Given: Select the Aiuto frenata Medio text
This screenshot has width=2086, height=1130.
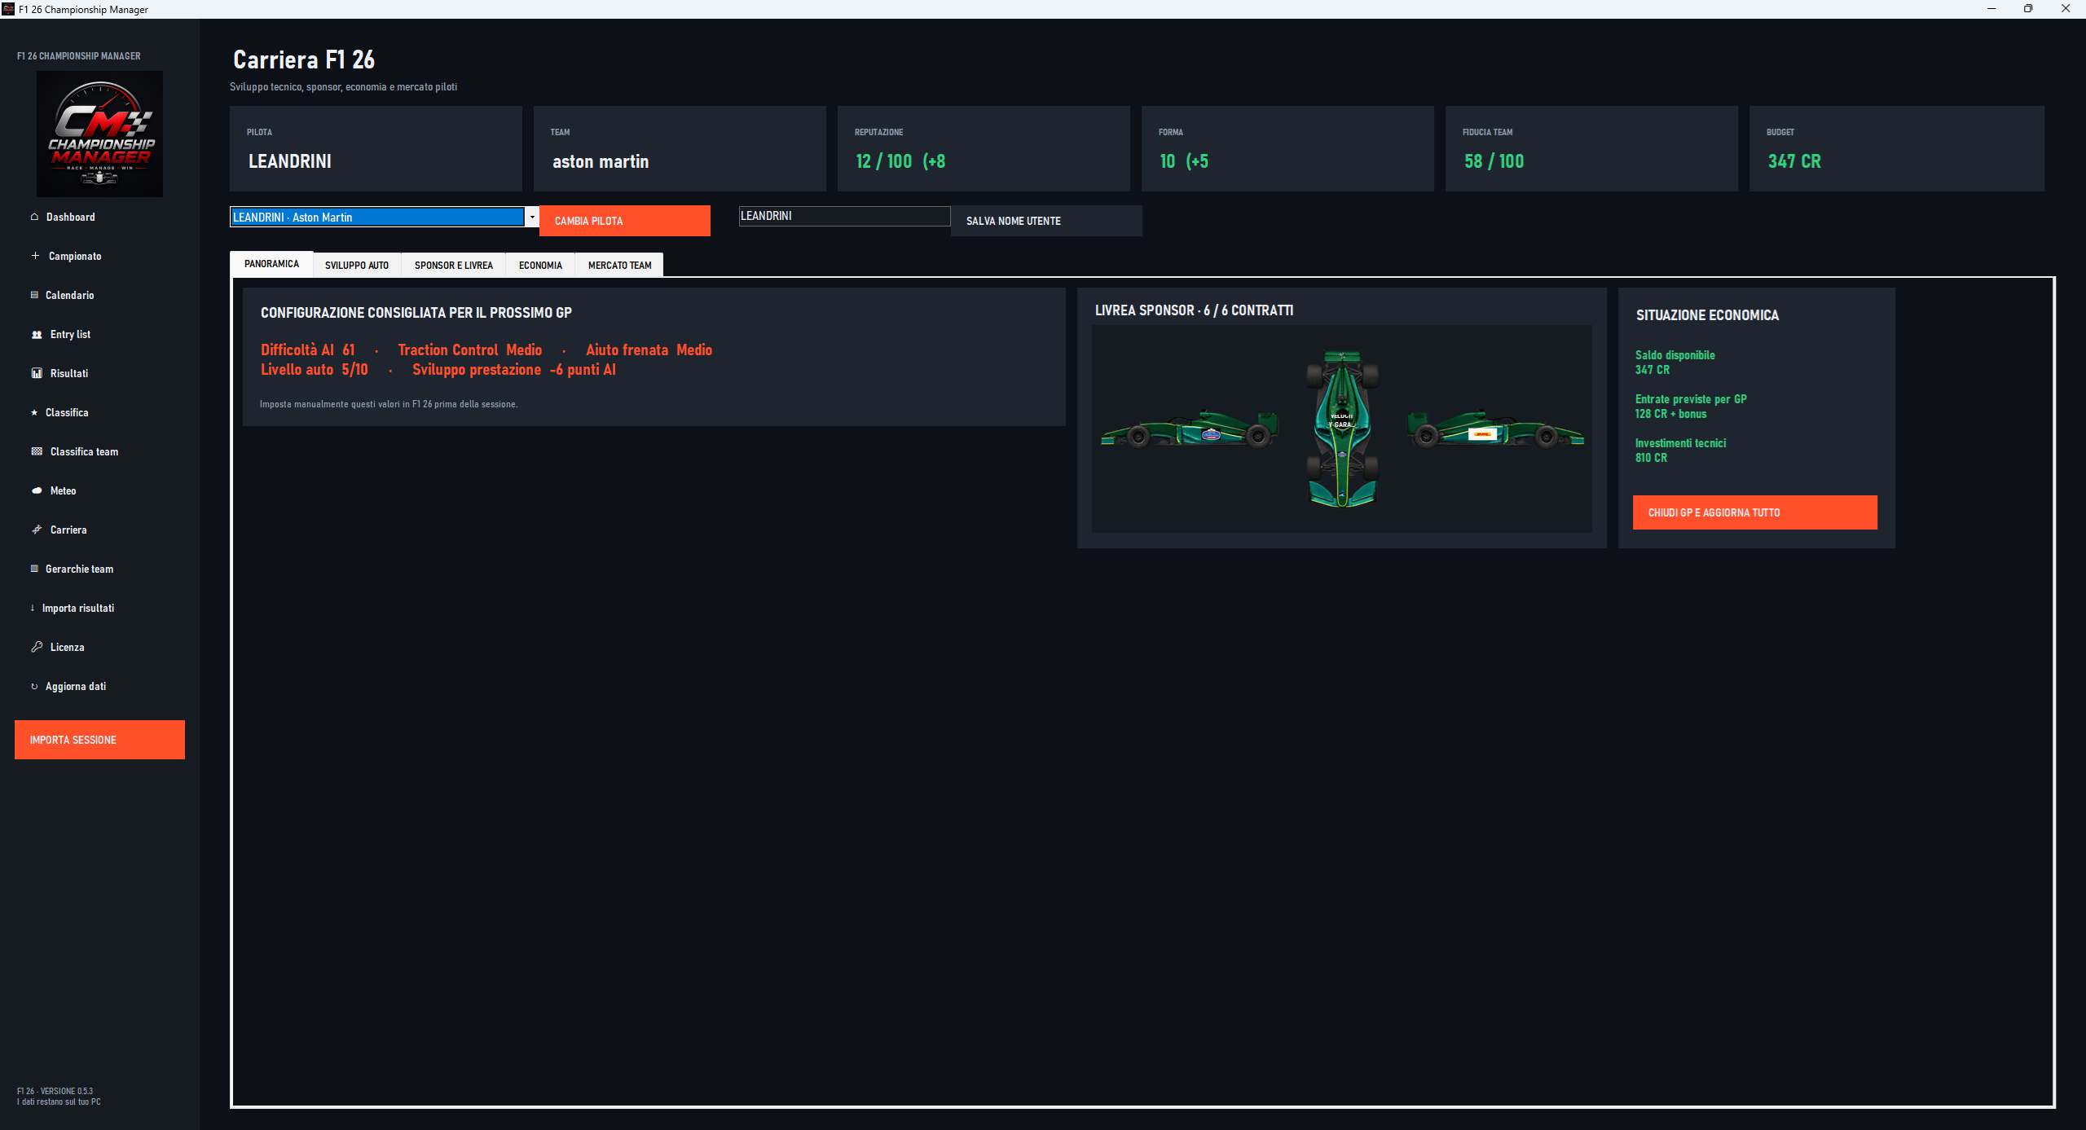Looking at the screenshot, I should pos(649,350).
